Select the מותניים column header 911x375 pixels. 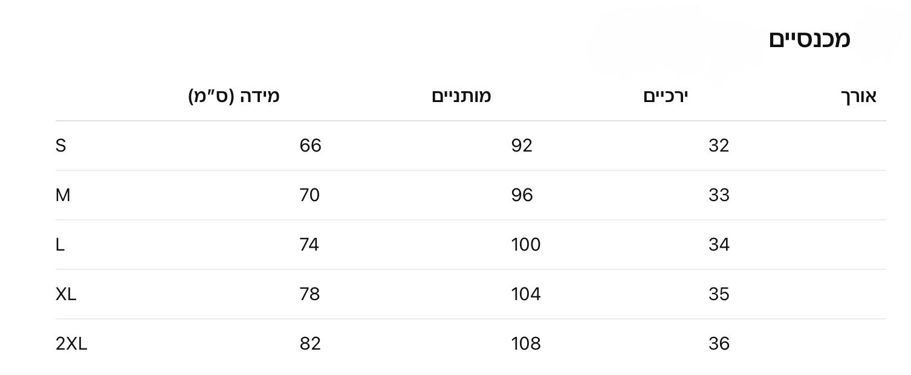point(461,96)
